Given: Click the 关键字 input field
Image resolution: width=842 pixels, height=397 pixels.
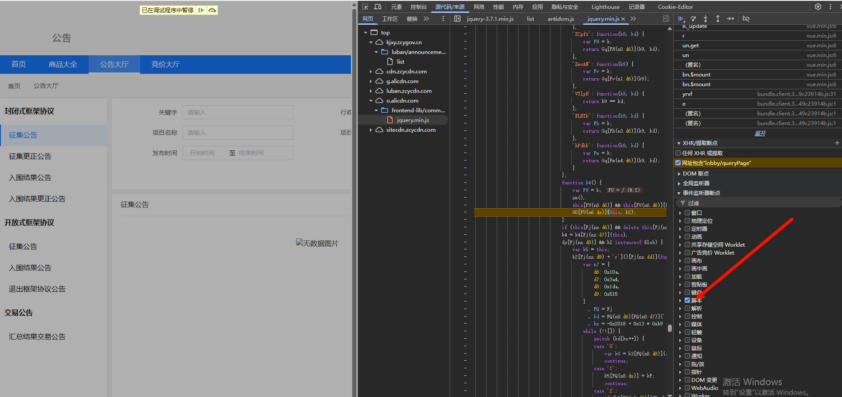Looking at the screenshot, I should [238, 112].
